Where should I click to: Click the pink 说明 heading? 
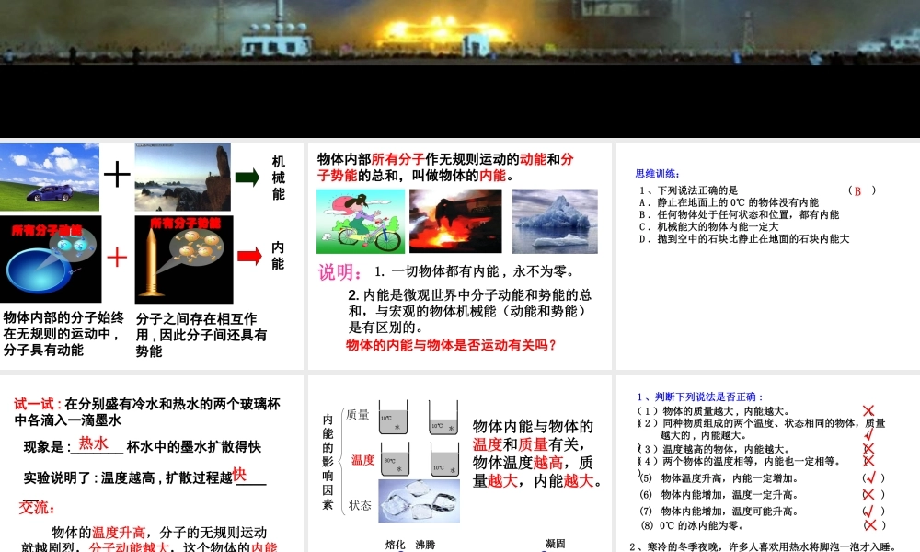click(339, 272)
